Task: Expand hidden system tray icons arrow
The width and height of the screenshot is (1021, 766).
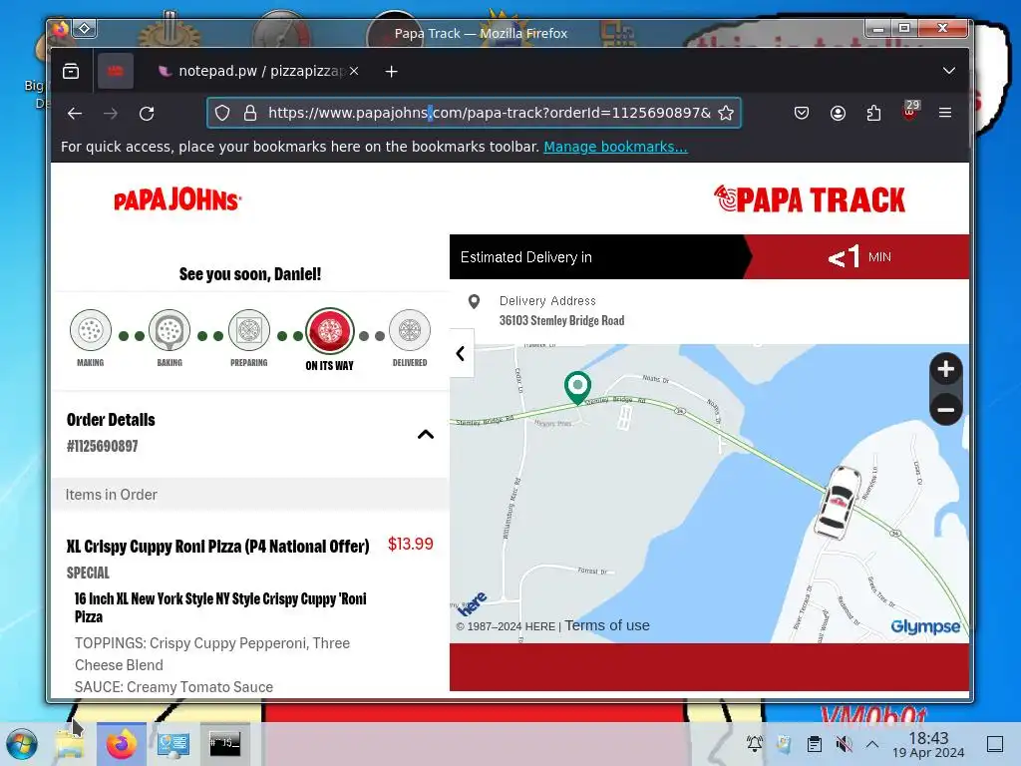Action: (x=872, y=744)
